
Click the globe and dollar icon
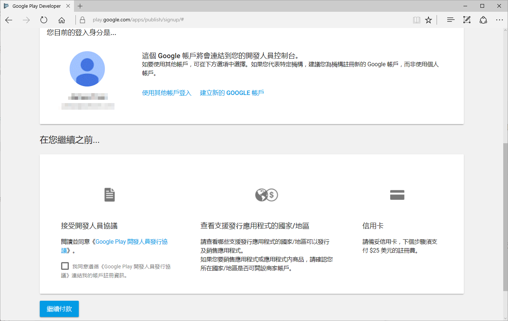coord(267,195)
